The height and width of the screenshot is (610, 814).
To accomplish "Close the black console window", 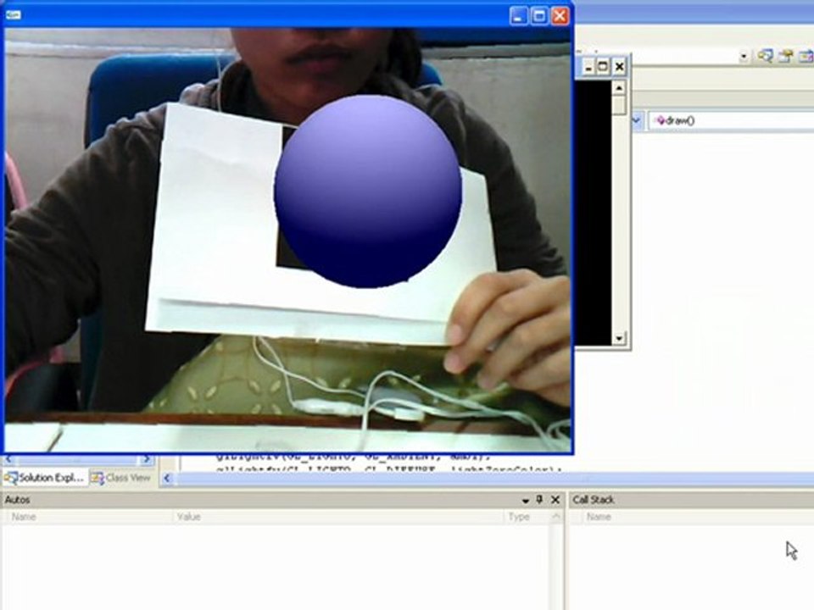I will (x=619, y=67).
